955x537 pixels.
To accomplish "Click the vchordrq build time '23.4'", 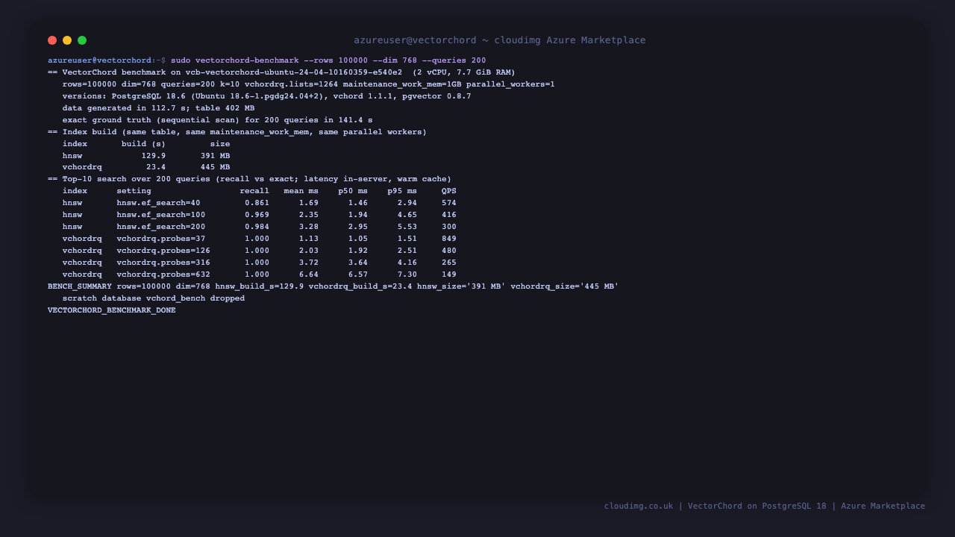I will [156, 167].
